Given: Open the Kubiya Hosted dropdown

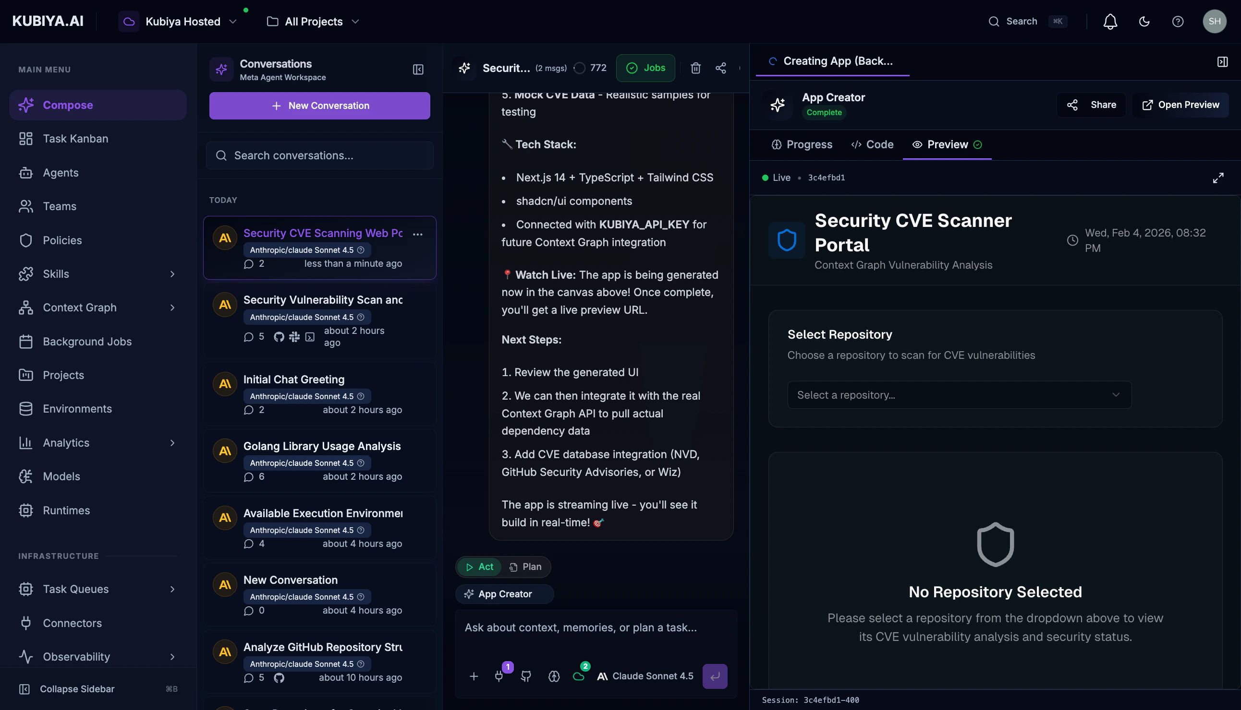Looking at the screenshot, I should tap(179, 22).
